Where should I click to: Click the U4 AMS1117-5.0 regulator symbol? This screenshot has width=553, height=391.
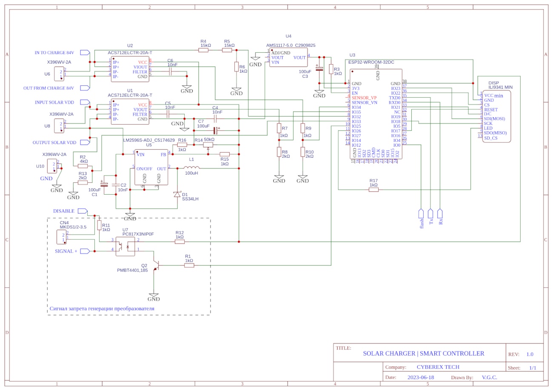(x=288, y=57)
